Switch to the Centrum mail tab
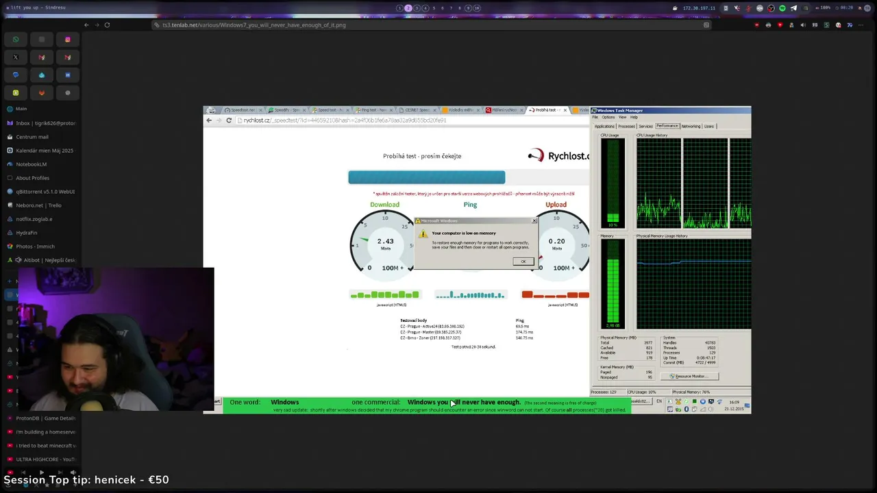 pos(41,137)
